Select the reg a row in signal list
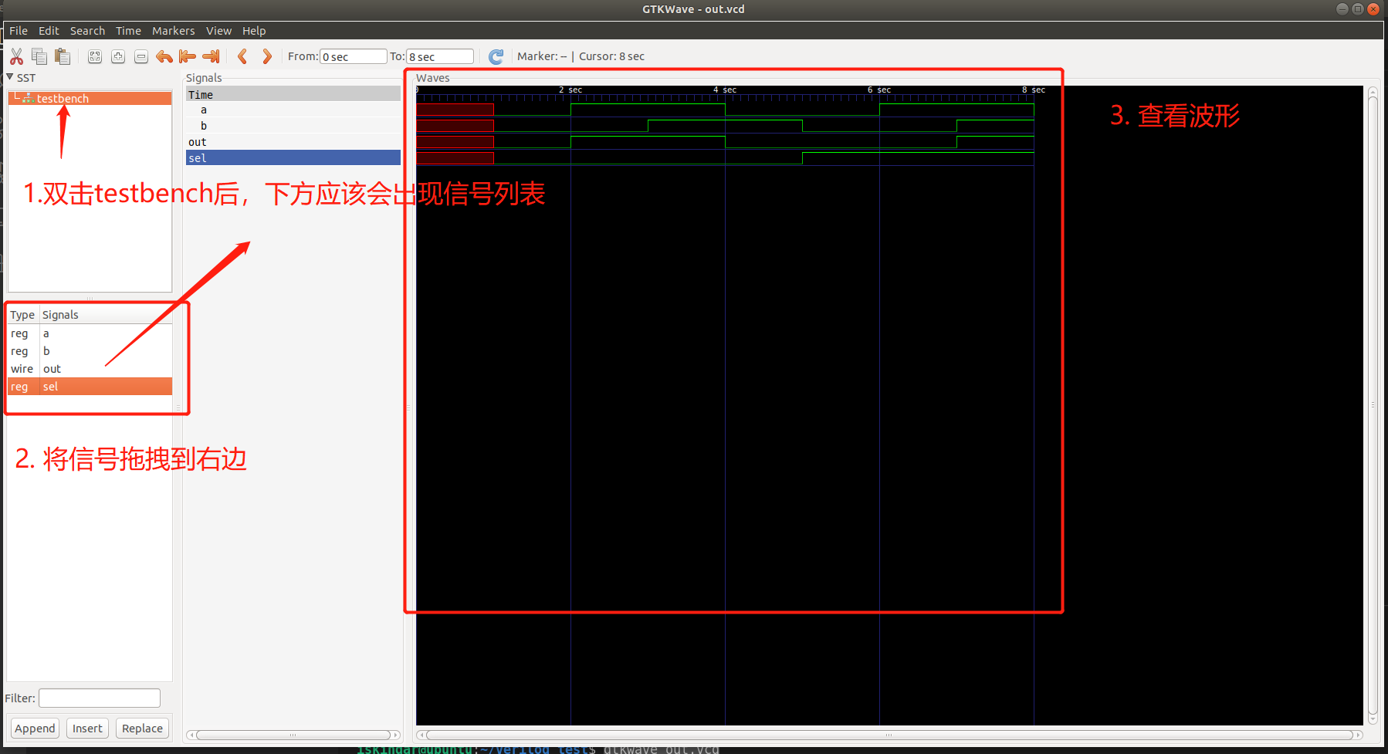 click(90, 333)
